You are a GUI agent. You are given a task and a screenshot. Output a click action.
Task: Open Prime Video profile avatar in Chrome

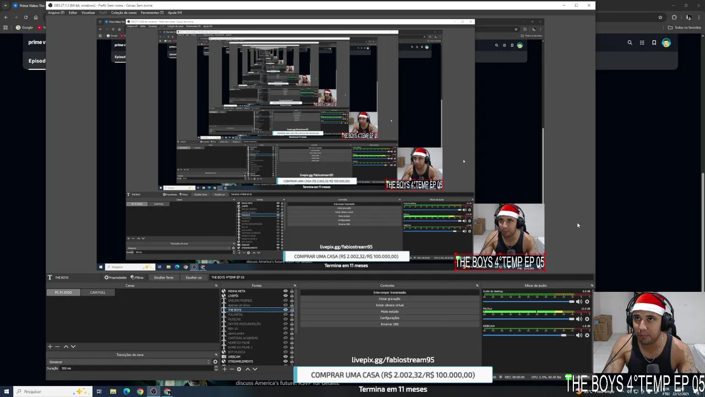[x=666, y=42]
